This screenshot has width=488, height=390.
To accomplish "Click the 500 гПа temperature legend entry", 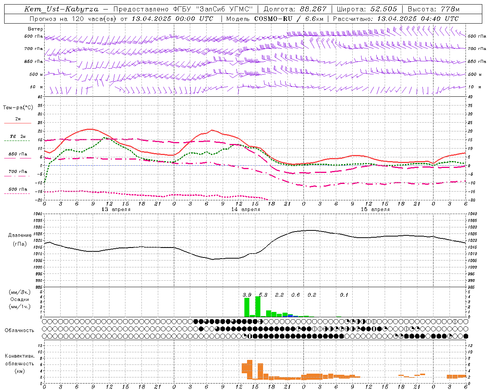I will pos(18,189).
